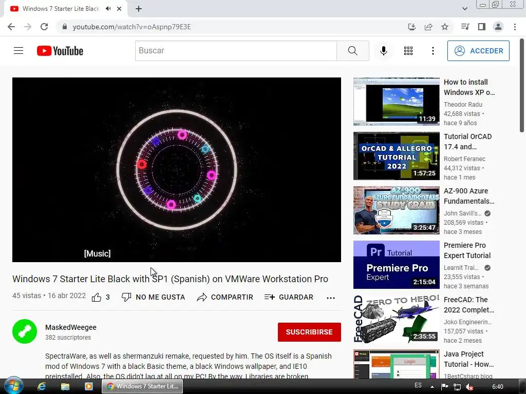Open the FreeCAD Zero to Hero thumbnail
The width and height of the screenshot is (526, 394).
pyautogui.click(x=396, y=319)
